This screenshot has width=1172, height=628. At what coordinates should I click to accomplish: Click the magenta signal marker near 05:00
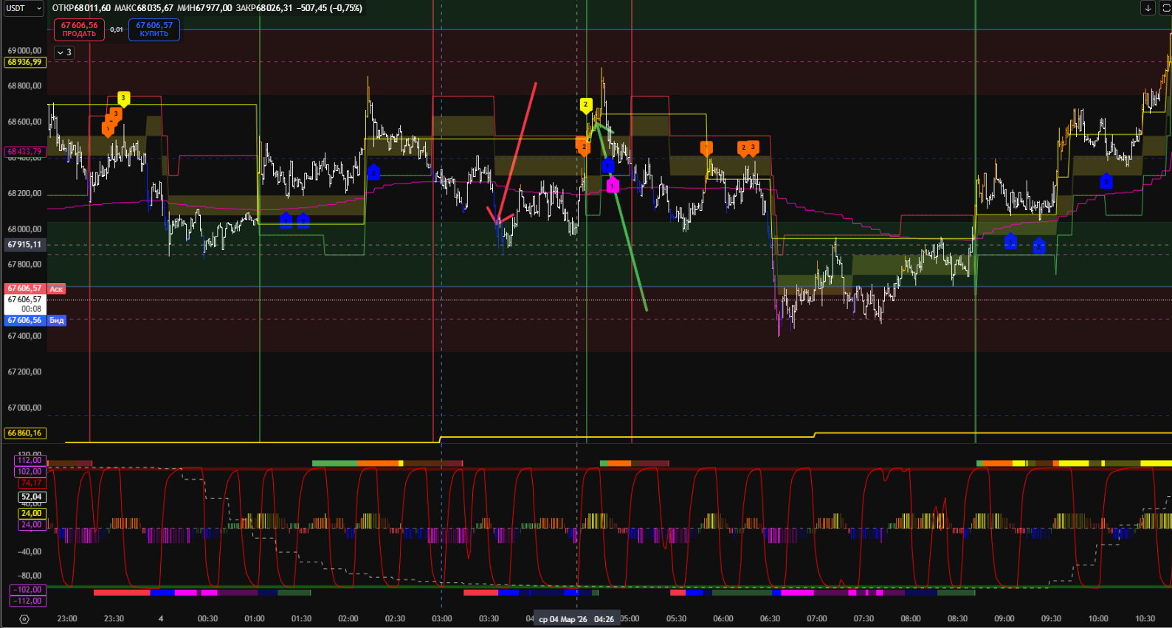[x=613, y=186]
